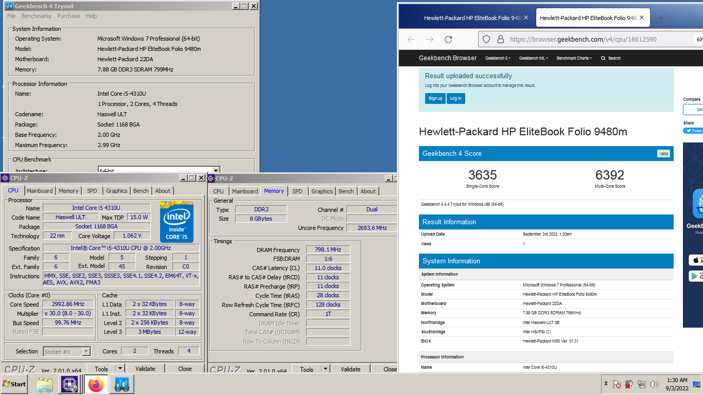Switch to Graphics tab in CPU-Z Memory-tab window
This screenshot has height=395, width=703.
click(x=322, y=191)
